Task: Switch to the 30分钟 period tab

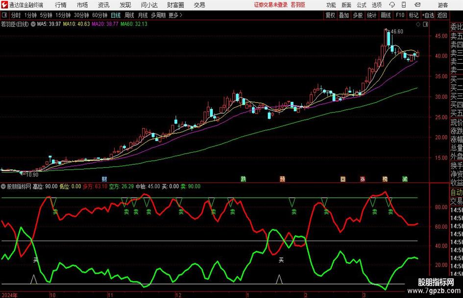Action: click(x=81, y=15)
